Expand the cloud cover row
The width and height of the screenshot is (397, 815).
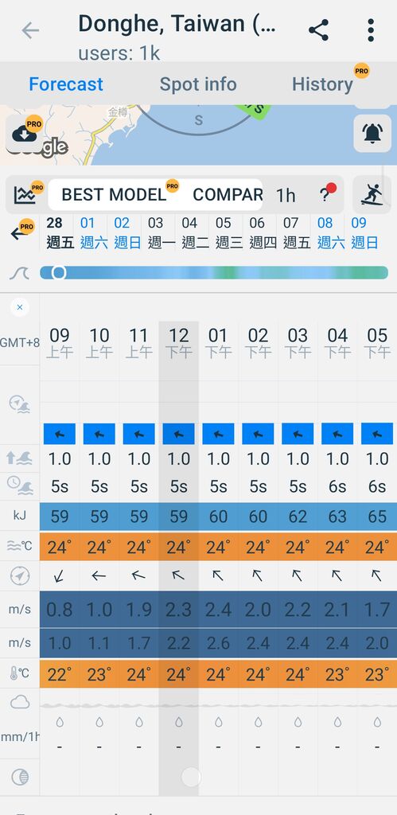[x=20, y=703]
